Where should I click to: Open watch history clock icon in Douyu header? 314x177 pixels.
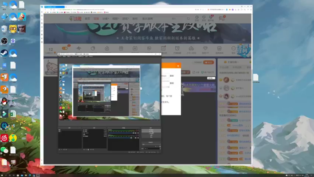pyautogui.click(x=197, y=18)
